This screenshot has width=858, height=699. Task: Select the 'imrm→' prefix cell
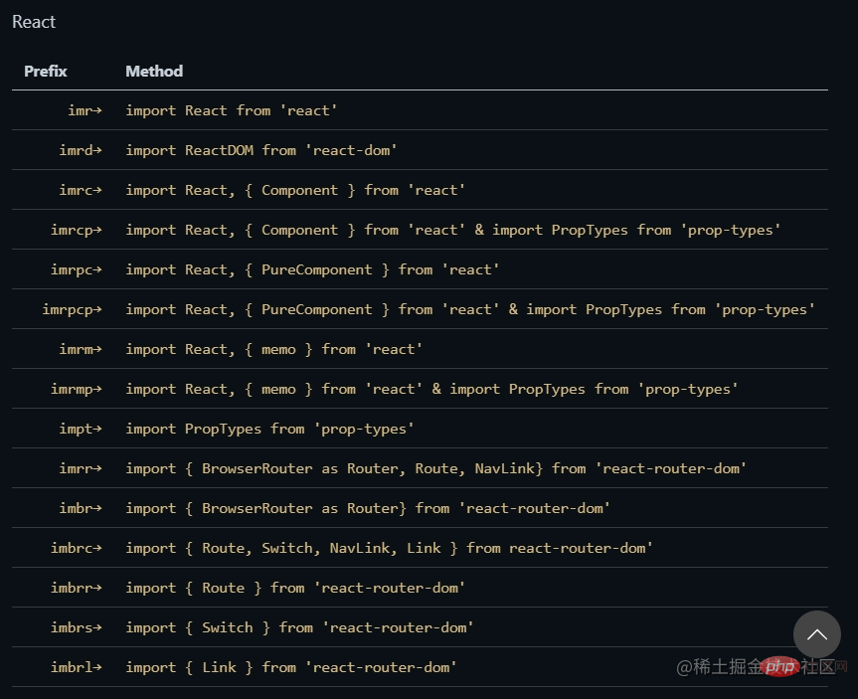pos(81,349)
